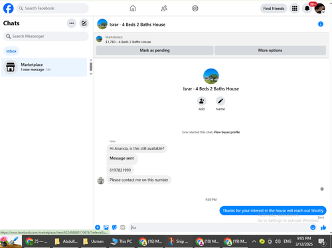Click the seen-status avatar beside the chat
332x248 pixels.
coord(322,189)
